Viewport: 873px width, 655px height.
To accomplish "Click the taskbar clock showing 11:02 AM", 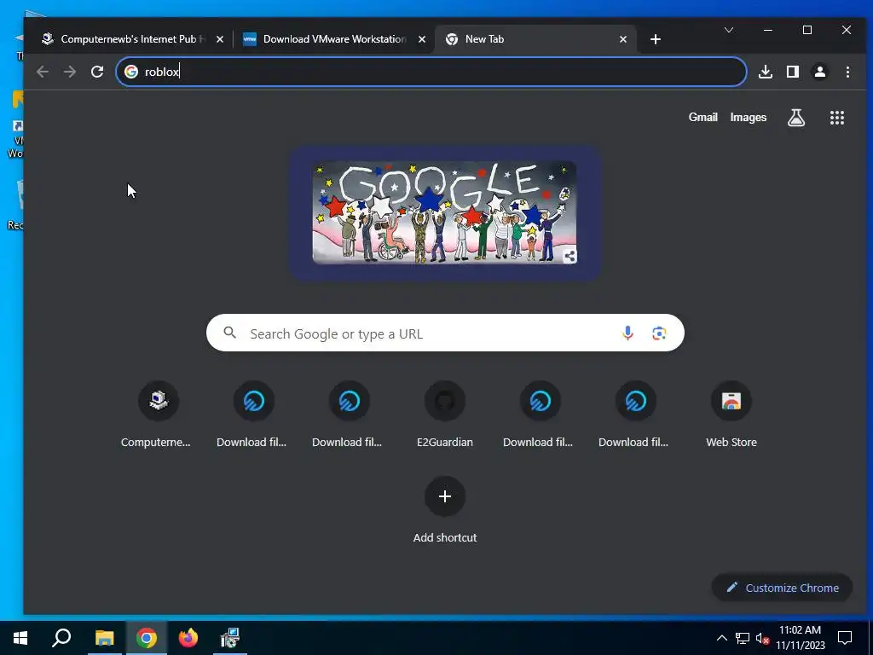I will click(800, 638).
